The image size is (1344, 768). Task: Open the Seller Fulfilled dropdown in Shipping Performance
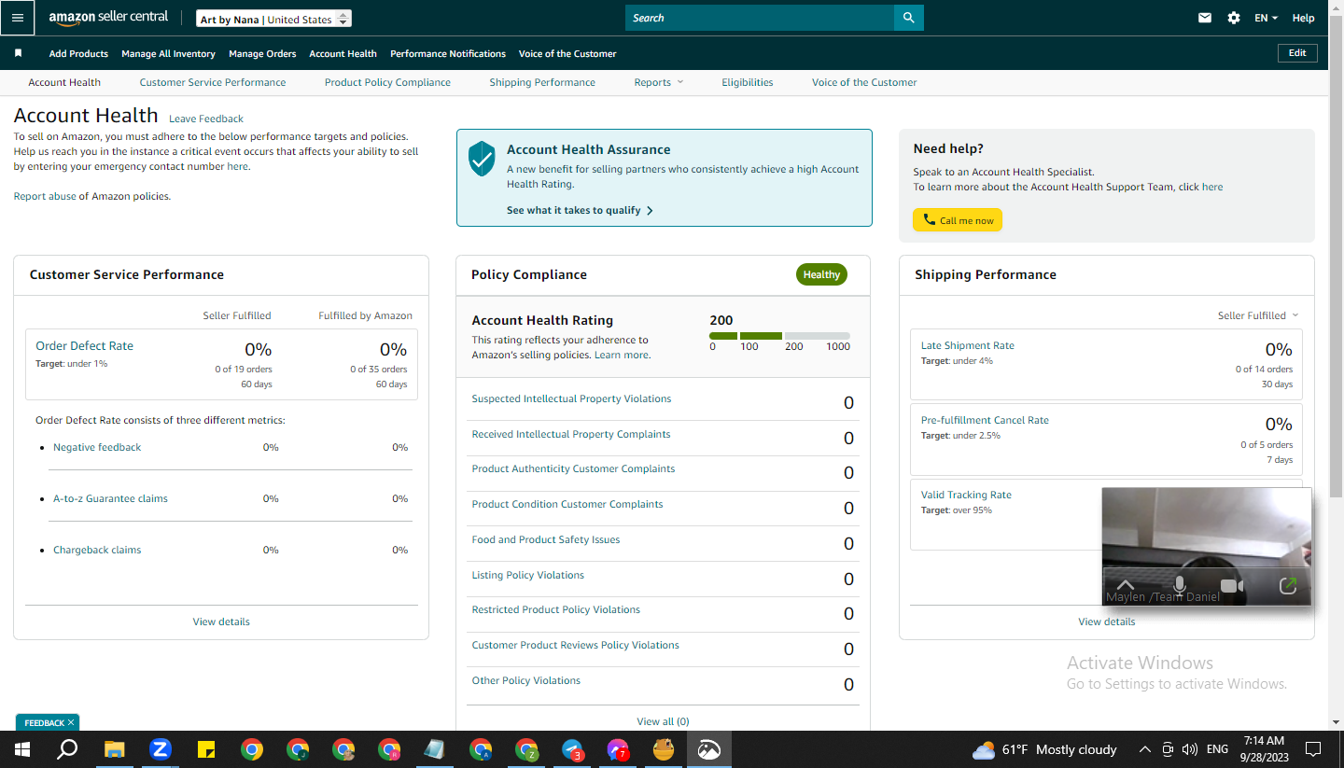(1258, 315)
